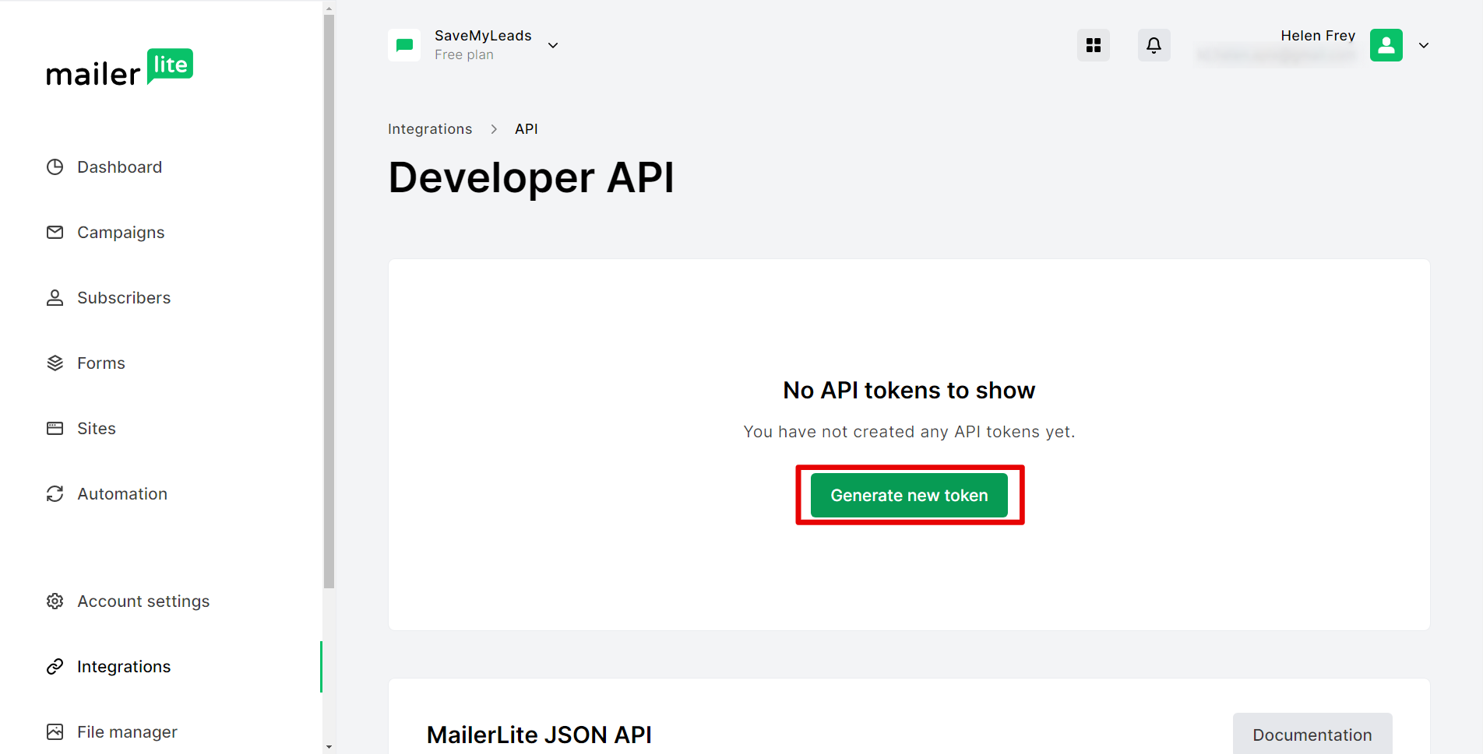
Task: Click the Developer API heading
Action: coord(531,177)
